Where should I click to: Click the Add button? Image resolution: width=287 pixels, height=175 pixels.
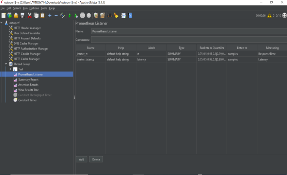coord(81,159)
